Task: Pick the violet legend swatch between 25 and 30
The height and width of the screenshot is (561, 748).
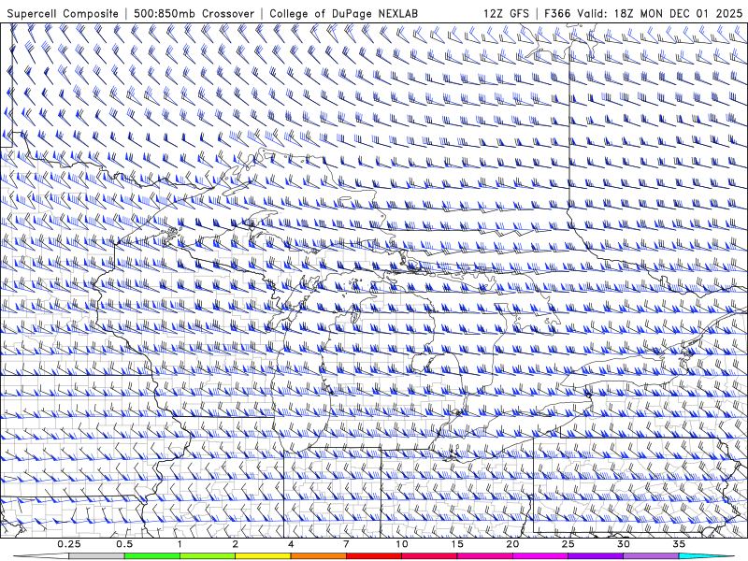Action: click(x=596, y=556)
